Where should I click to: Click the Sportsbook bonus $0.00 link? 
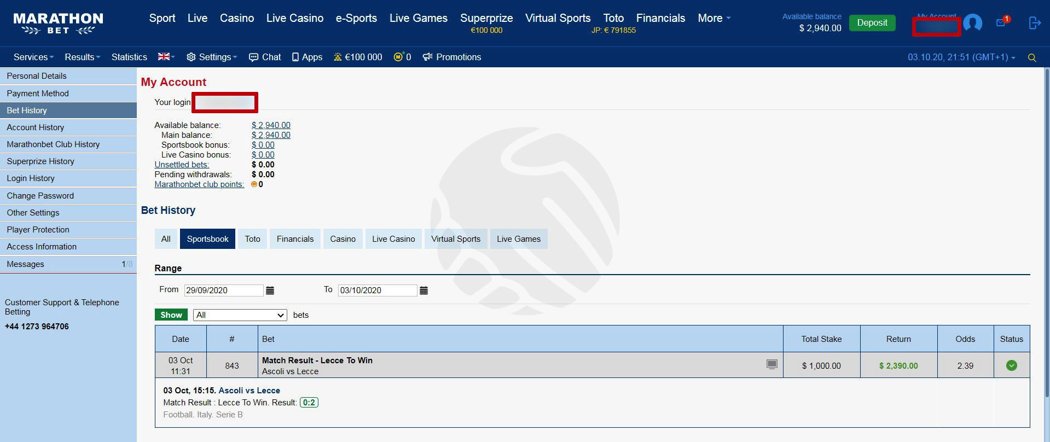[263, 145]
